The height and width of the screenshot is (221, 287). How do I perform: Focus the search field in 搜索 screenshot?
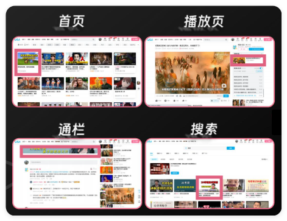pos(205,148)
